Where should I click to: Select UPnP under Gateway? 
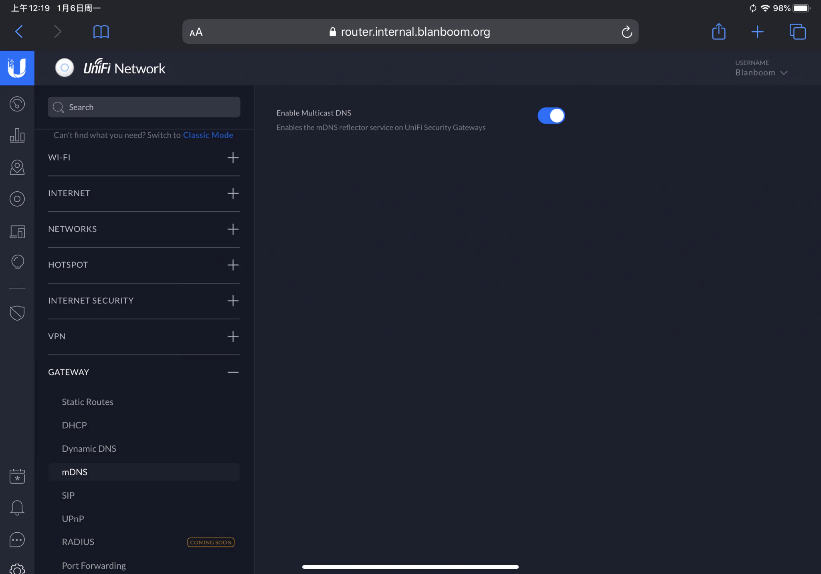click(73, 519)
